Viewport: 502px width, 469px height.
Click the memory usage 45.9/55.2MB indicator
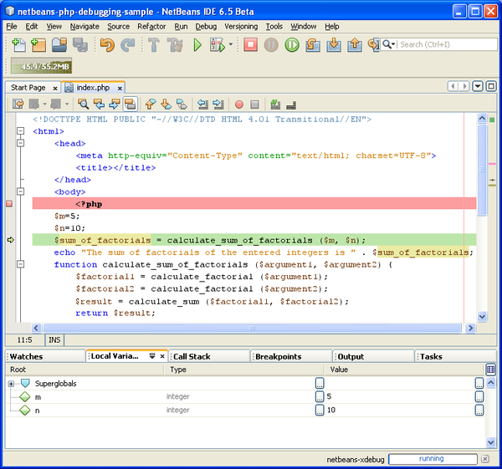click(40, 65)
